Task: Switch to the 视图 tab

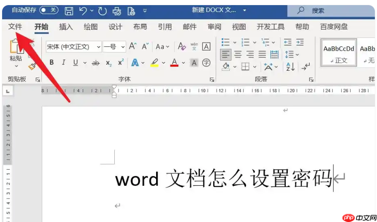Action: pyautogui.click(x=239, y=27)
